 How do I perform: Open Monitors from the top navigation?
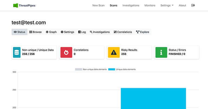pos(150,5)
